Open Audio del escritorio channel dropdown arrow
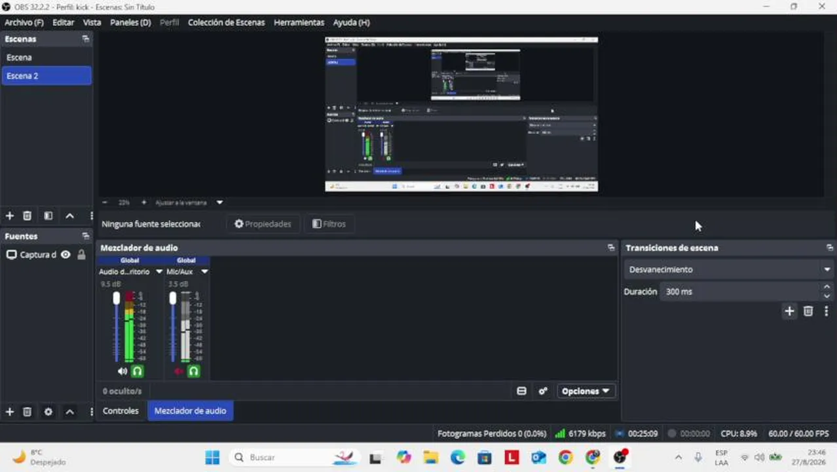 pos(158,271)
